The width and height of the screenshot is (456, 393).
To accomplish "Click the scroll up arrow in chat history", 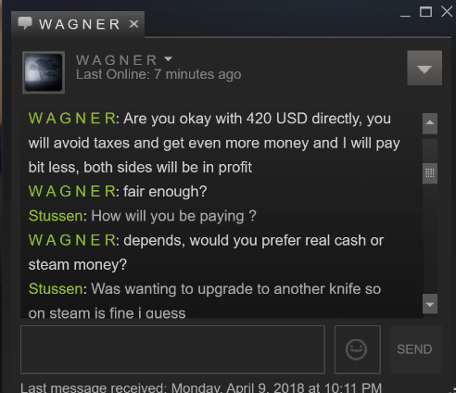I will tap(430, 123).
